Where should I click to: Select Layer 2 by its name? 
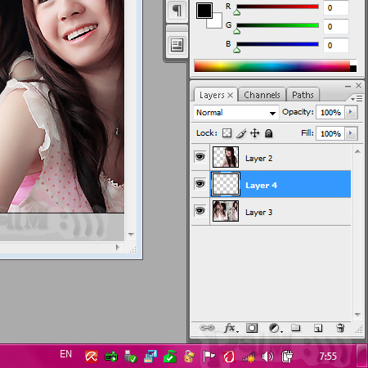[258, 159]
